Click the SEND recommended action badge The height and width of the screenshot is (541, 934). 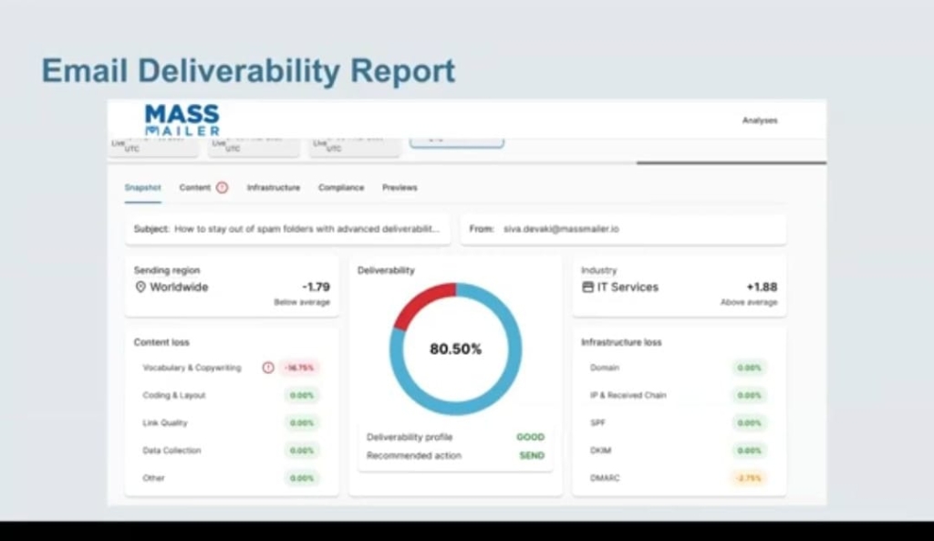click(531, 455)
